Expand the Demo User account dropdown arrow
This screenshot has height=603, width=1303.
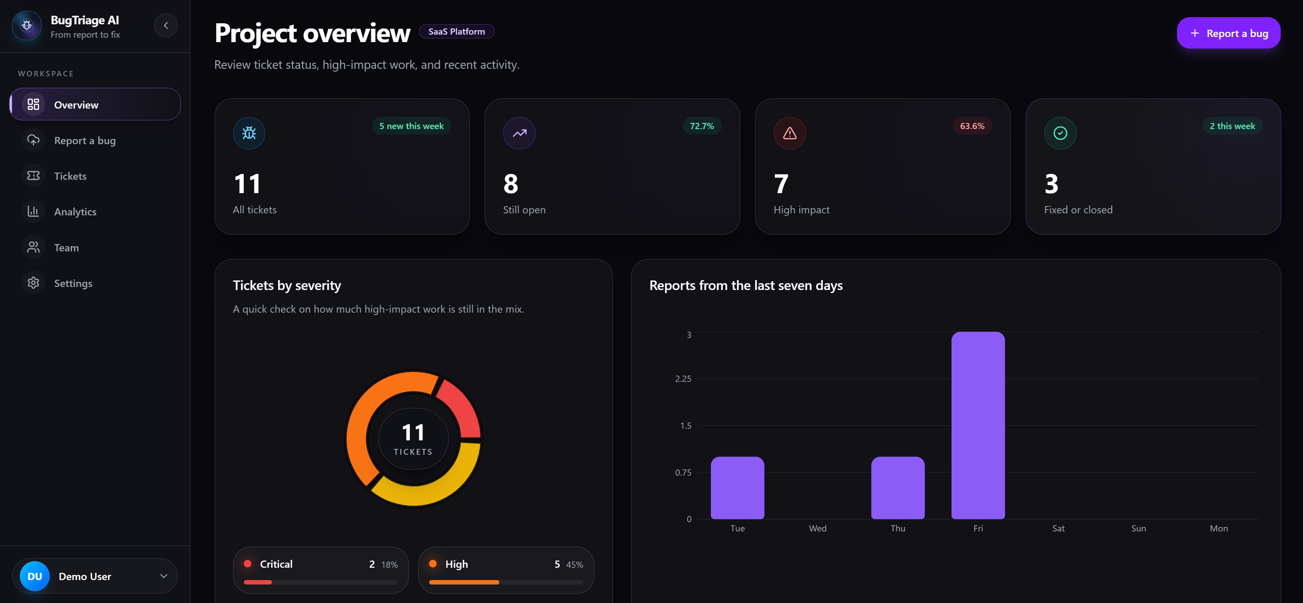pyautogui.click(x=164, y=576)
